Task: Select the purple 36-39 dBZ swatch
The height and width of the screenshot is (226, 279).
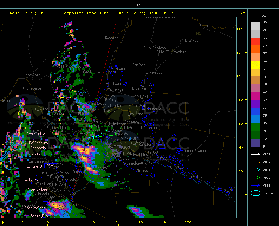Action: (255, 104)
